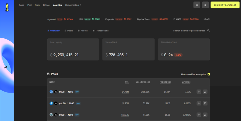Click the COSG token icon

pos(51,115)
